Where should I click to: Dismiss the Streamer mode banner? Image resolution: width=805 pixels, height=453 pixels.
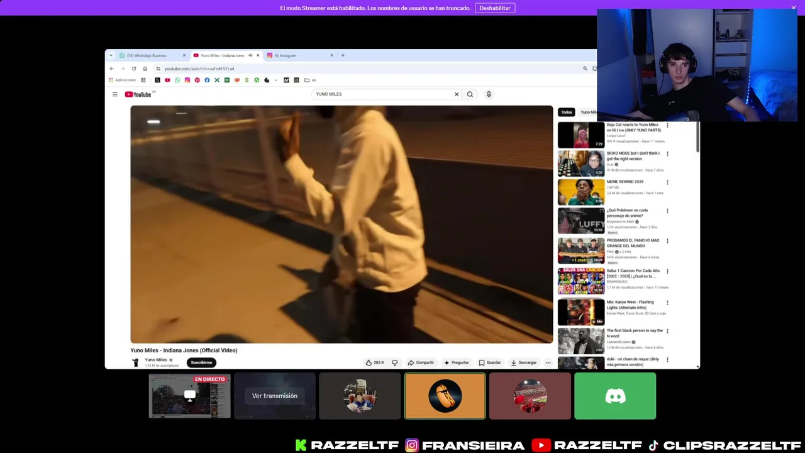point(794,8)
